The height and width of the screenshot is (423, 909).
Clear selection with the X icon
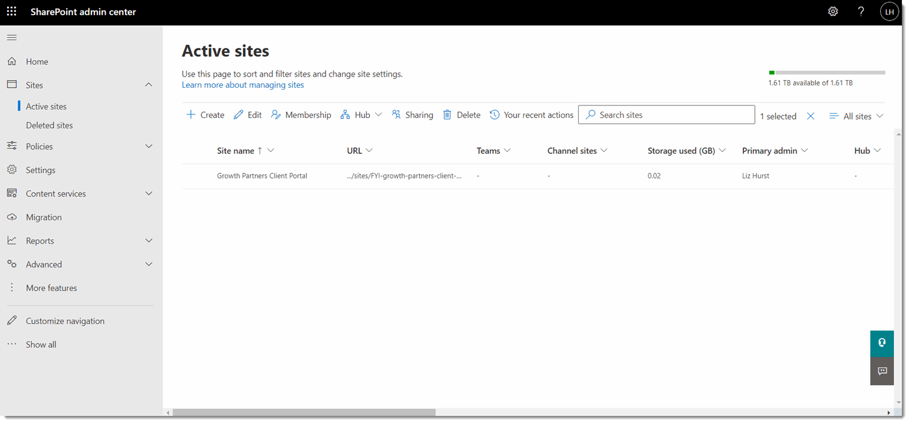pos(810,116)
